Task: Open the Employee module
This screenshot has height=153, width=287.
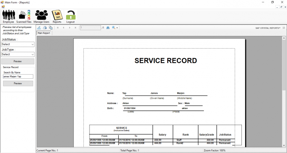Action: (8, 15)
